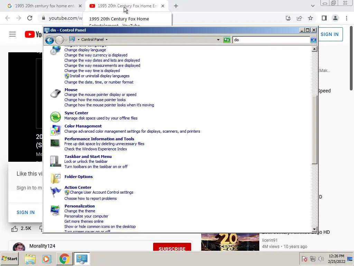Click the Control Panel search field
The width and height of the screenshot is (354, 266).
pos(271,40)
